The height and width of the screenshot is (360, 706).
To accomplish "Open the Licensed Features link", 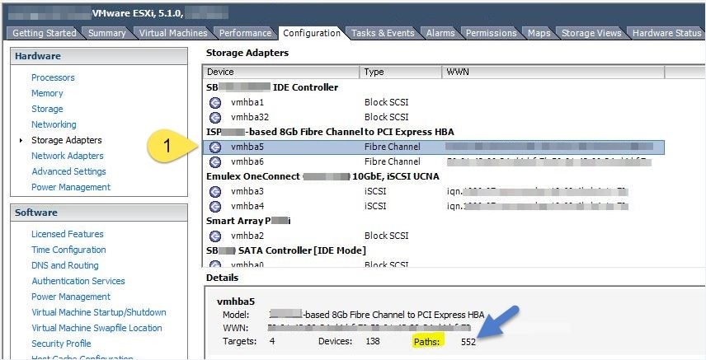I will [x=67, y=234].
